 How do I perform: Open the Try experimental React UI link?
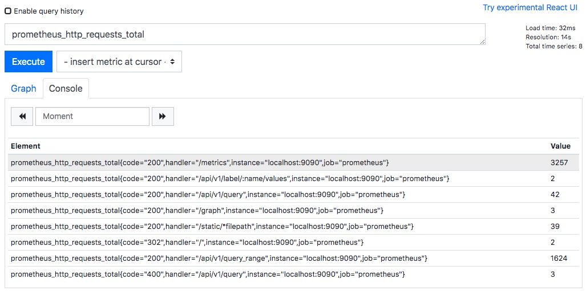pyautogui.click(x=530, y=7)
